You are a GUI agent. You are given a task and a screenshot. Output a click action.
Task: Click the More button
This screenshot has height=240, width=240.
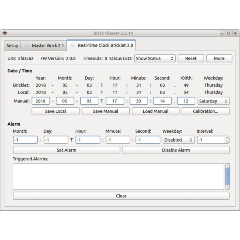coord(219,58)
